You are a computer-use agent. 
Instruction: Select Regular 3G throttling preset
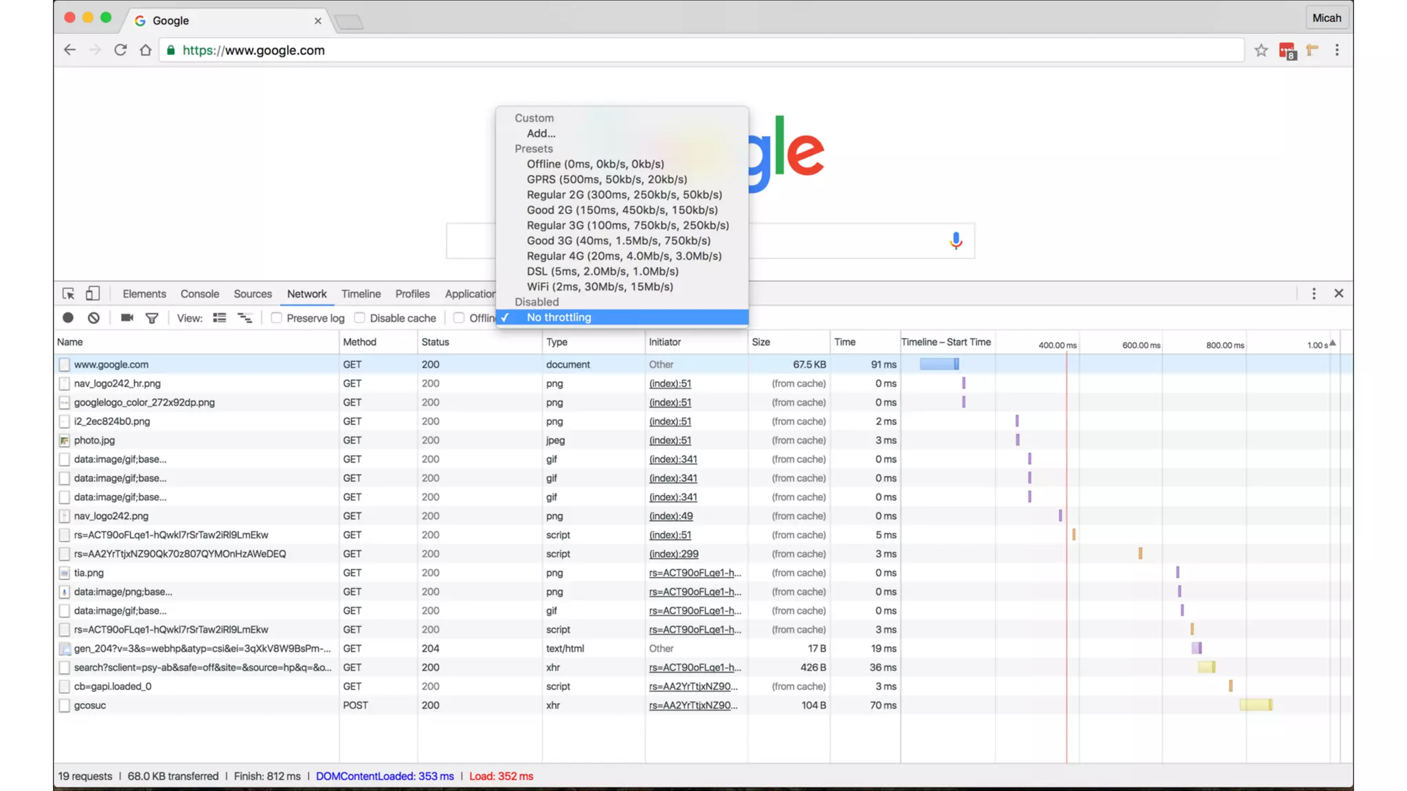[627, 225]
